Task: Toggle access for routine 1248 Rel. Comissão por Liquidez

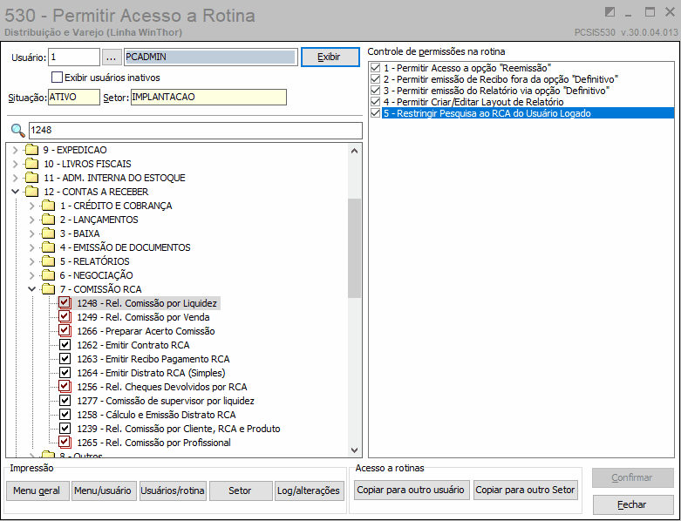Action: pos(65,303)
